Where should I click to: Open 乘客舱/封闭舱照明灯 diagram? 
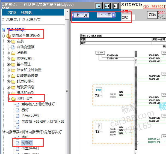pyautogui.click(x=38, y=104)
